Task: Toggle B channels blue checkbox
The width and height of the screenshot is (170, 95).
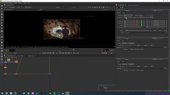Action: [x=147, y=23]
